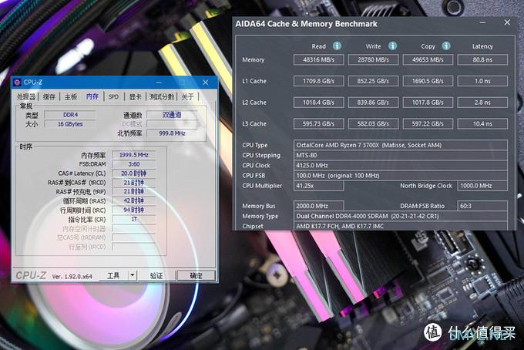Expand the 工具 dropdown arrow in CPU-Z
524x350 pixels.
(x=133, y=275)
